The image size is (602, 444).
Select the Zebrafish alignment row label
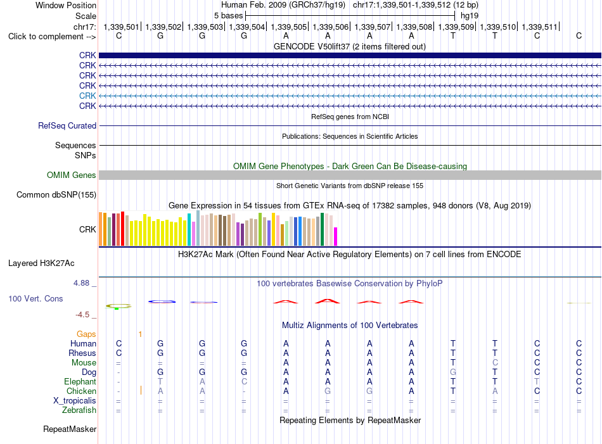[x=79, y=410]
